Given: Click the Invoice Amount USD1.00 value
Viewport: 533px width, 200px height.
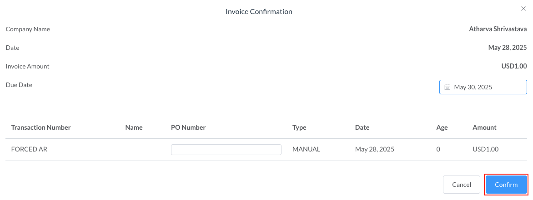Looking at the screenshot, I should click(x=514, y=66).
